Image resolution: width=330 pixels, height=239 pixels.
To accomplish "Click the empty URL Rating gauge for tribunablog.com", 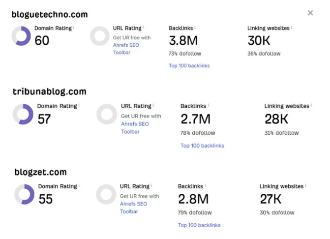I will point(107,114).
